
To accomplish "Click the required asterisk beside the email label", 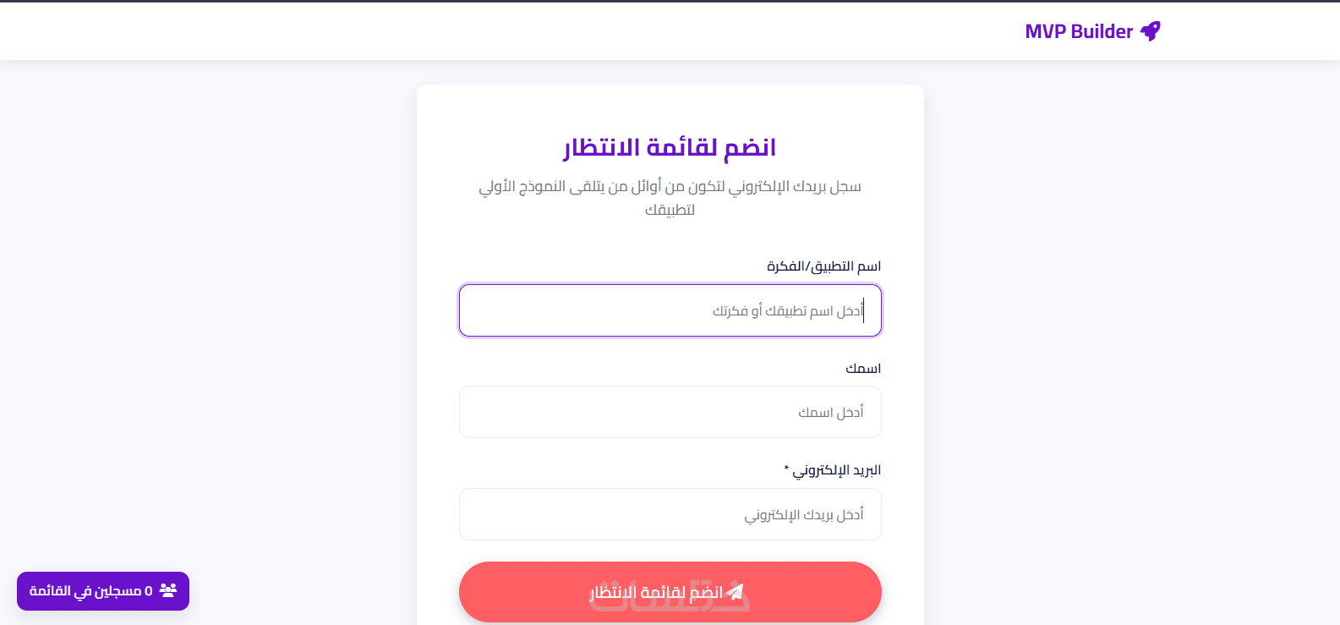I will [x=786, y=469].
